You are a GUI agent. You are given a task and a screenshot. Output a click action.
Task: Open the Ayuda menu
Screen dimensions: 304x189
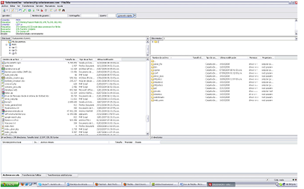[x=60, y=6]
